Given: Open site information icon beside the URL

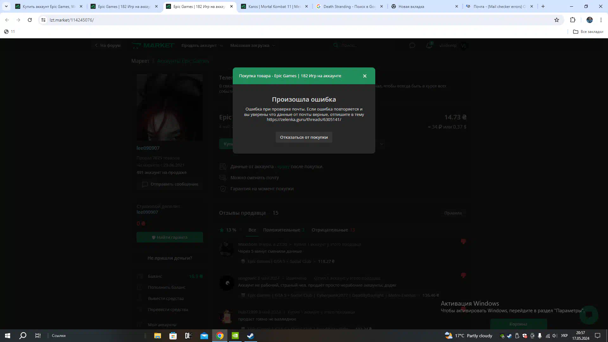Looking at the screenshot, I should [43, 20].
